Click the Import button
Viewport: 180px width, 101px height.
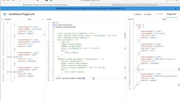(x=147, y=14)
